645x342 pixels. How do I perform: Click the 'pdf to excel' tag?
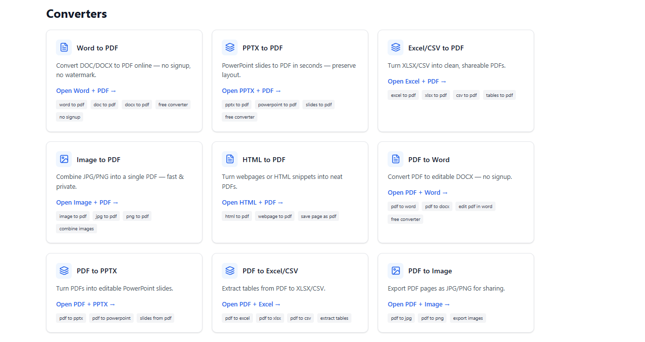click(x=238, y=318)
